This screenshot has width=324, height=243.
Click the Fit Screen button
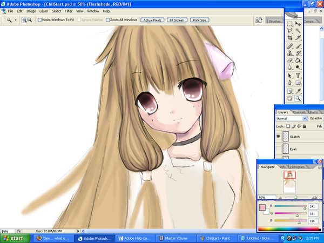tap(177, 19)
